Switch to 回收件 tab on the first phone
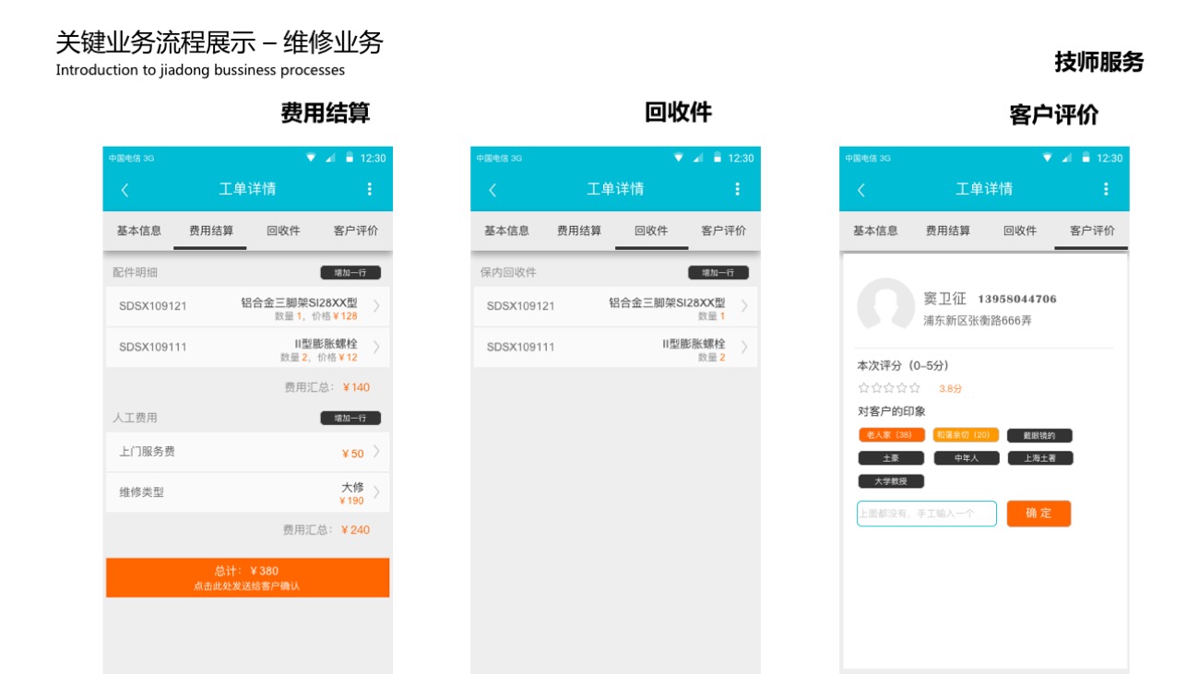Viewport: 1199px width, 674px height. tap(283, 231)
